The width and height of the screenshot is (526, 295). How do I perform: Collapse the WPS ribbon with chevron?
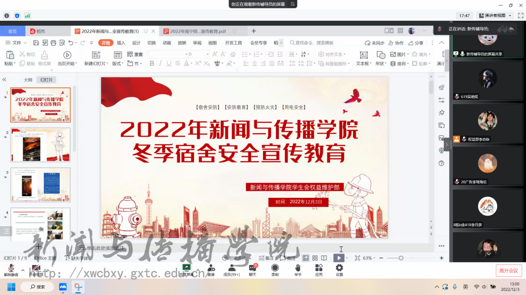[441, 43]
